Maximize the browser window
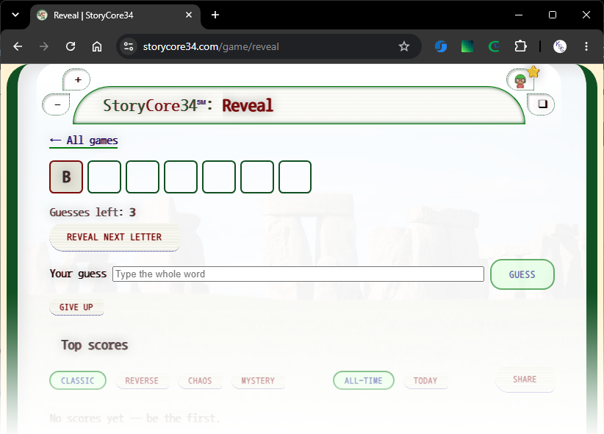The width and height of the screenshot is (604, 434). click(x=553, y=15)
